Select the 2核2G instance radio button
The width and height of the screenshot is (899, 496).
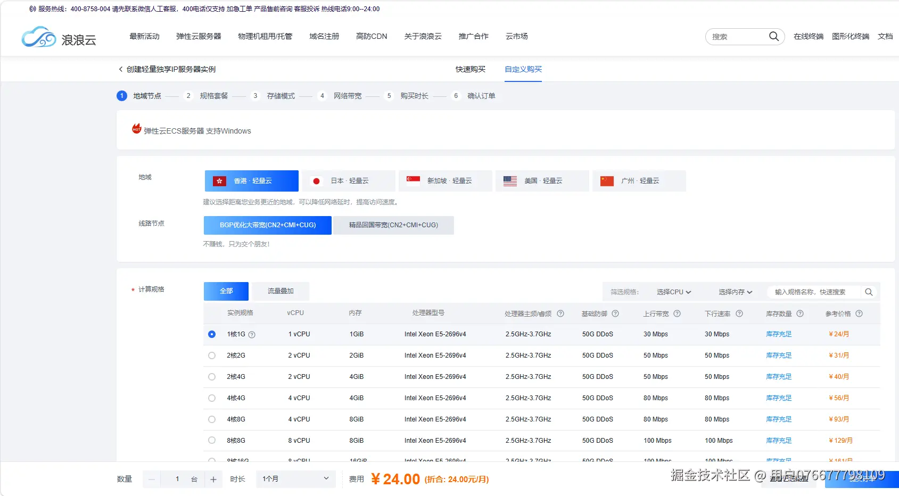pos(212,356)
